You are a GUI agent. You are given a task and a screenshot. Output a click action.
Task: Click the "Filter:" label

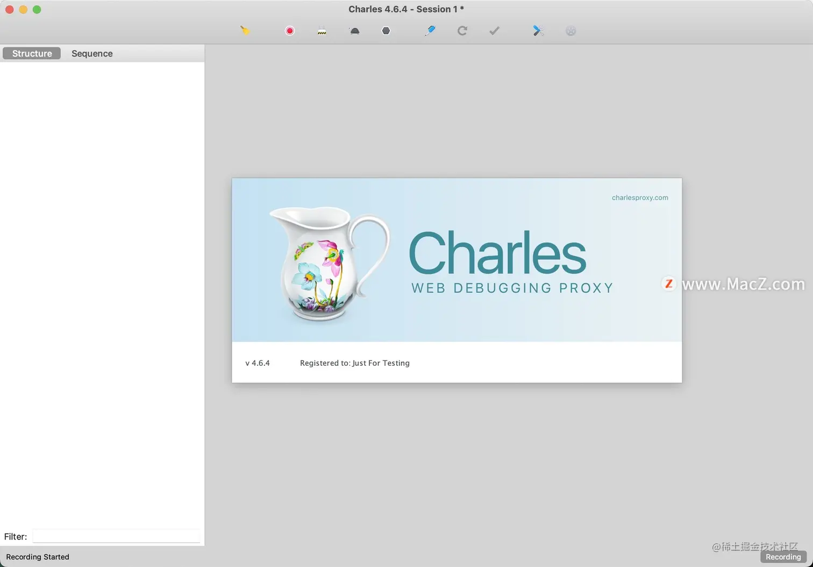pos(16,536)
